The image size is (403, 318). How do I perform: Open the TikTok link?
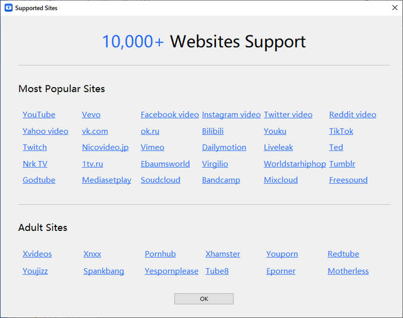pyautogui.click(x=341, y=131)
